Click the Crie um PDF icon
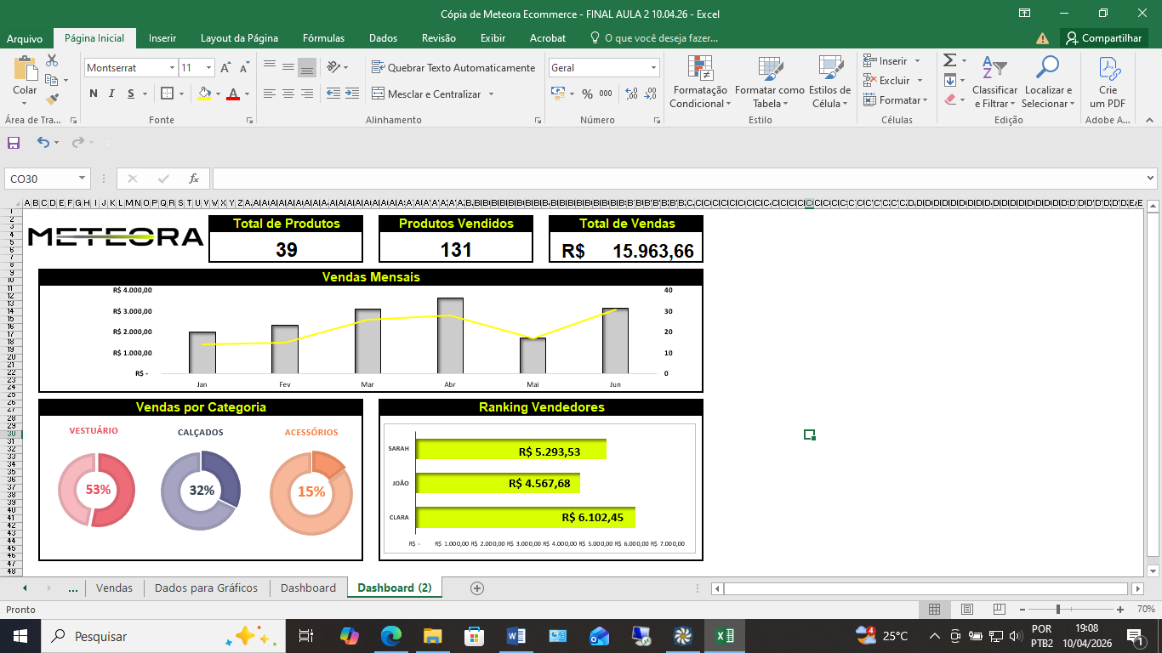Viewport: 1162px width, 653px height. click(x=1108, y=82)
